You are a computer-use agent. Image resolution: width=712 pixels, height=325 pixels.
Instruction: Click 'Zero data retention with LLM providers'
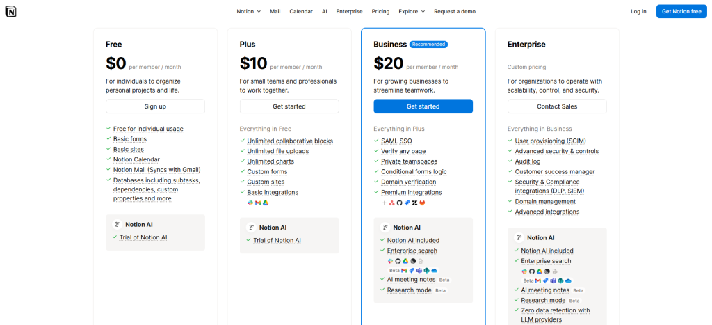click(556, 315)
